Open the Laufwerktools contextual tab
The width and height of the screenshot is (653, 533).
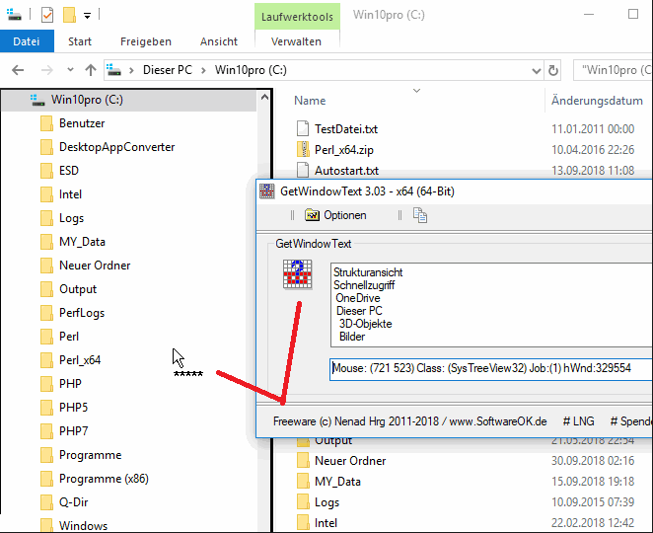point(297,17)
